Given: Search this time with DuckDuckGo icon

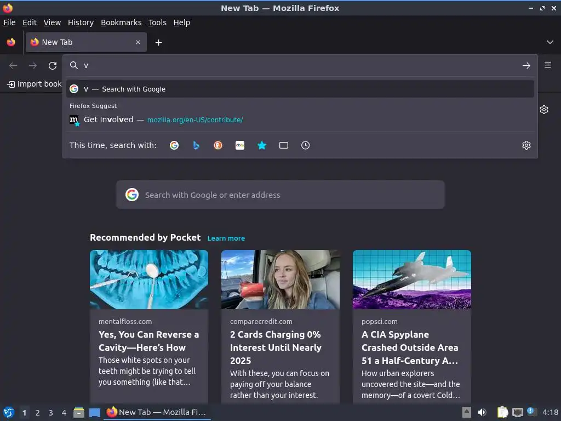Looking at the screenshot, I should (218, 145).
